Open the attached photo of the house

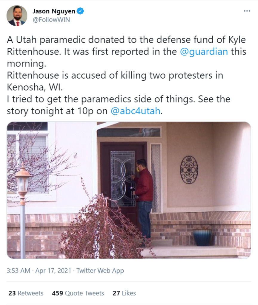click(x=129, y=190)
